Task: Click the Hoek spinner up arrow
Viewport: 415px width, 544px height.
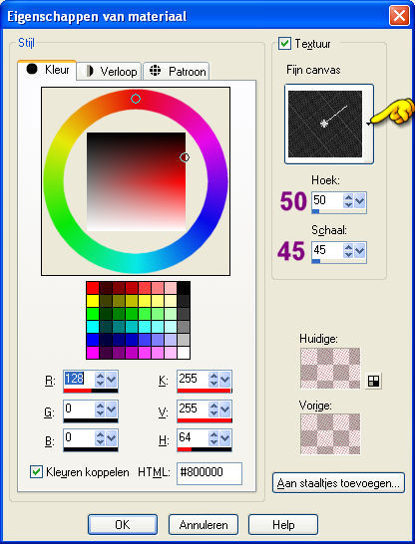Action: 348,197
